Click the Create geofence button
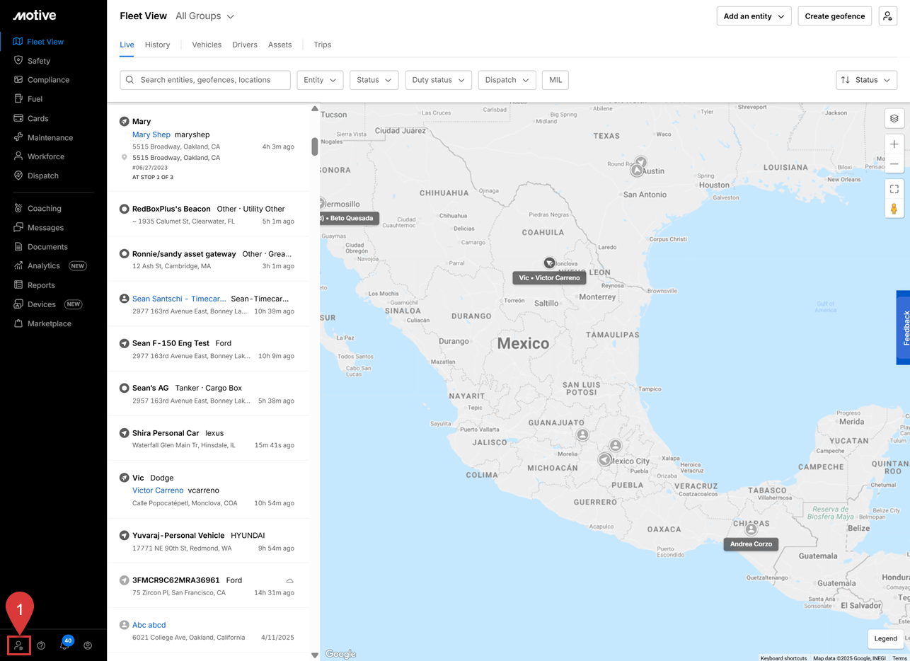Image resolution: width=910 pixels, height=661 pixels. click(x=834, y=16)
